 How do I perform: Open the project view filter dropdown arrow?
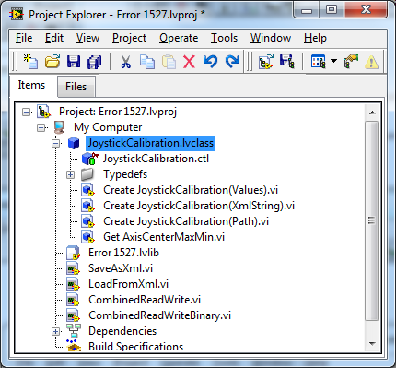[333, 61]
